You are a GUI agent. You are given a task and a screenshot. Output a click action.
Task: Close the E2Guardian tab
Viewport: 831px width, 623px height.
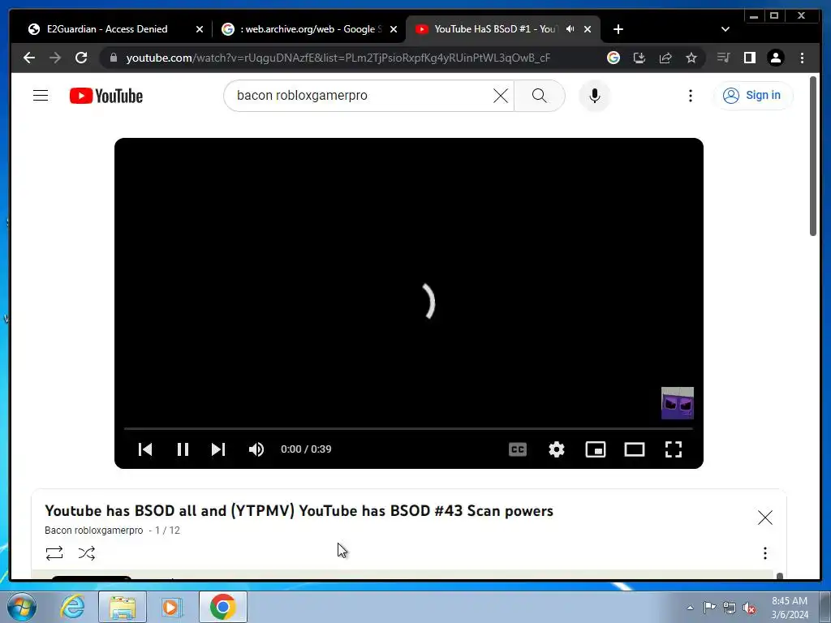pyautogui.click(x=200, y=30)
